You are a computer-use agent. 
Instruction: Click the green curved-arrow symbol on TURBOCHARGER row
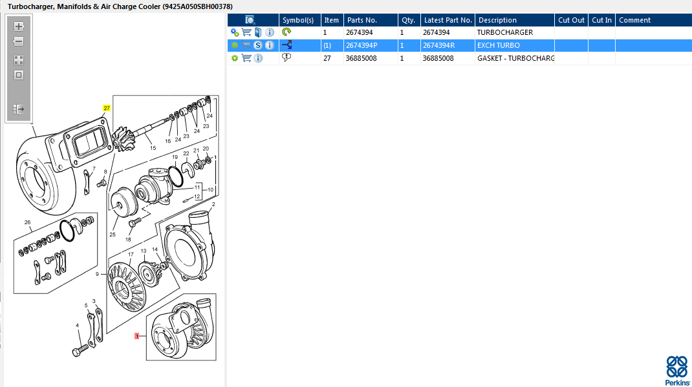point(287,32)
